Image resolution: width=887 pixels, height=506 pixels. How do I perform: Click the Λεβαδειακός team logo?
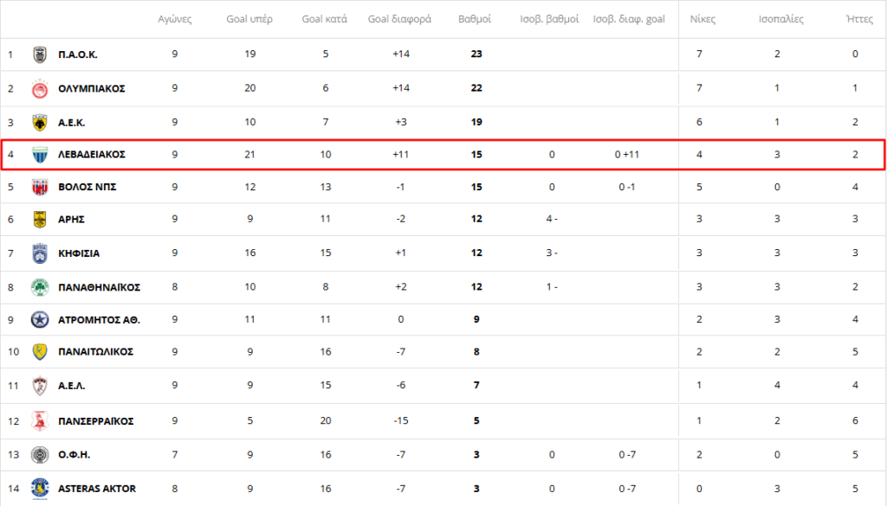pyautogui.click(x=39, y=155)
